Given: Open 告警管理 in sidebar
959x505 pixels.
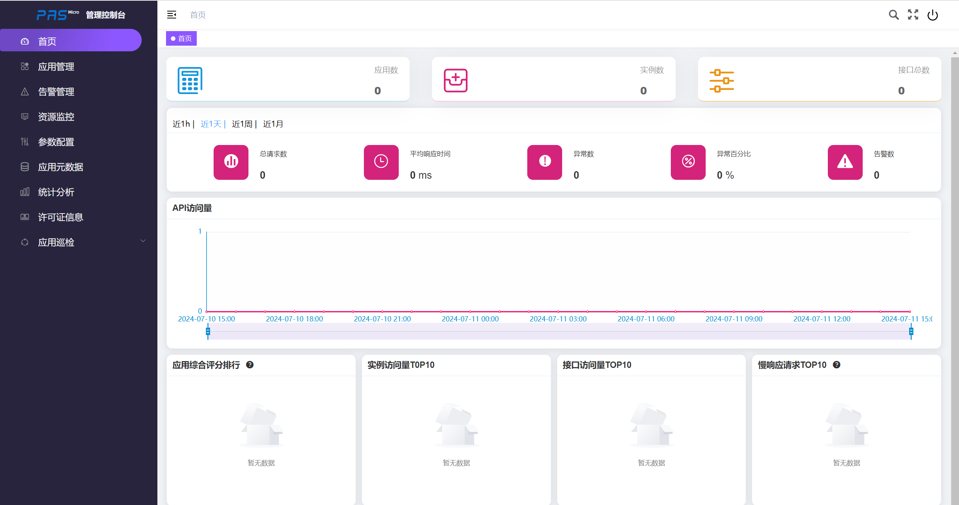Looking at the screenshot, I should (x=56, y=92).
